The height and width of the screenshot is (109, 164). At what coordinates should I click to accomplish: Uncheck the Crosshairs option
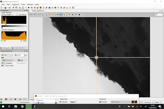click(x=4, y=63)
